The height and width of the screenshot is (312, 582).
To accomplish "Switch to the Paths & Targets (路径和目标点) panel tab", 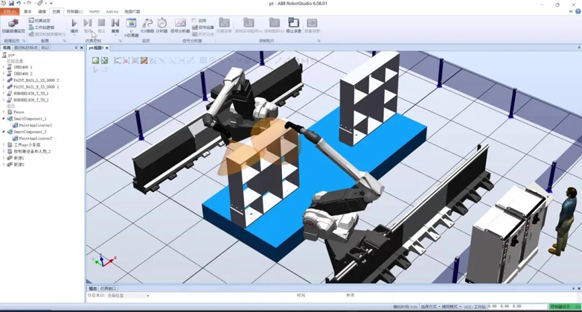I will [x=26, y=48].
